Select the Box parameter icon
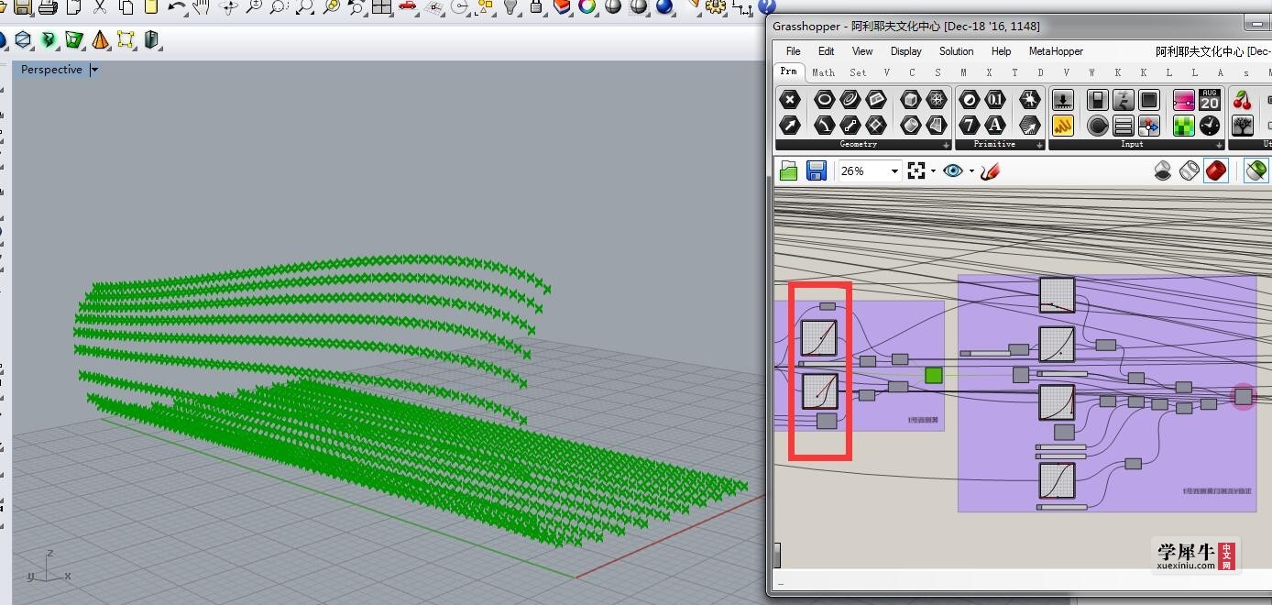This screenshot has height=605, width=1272. 911,100
